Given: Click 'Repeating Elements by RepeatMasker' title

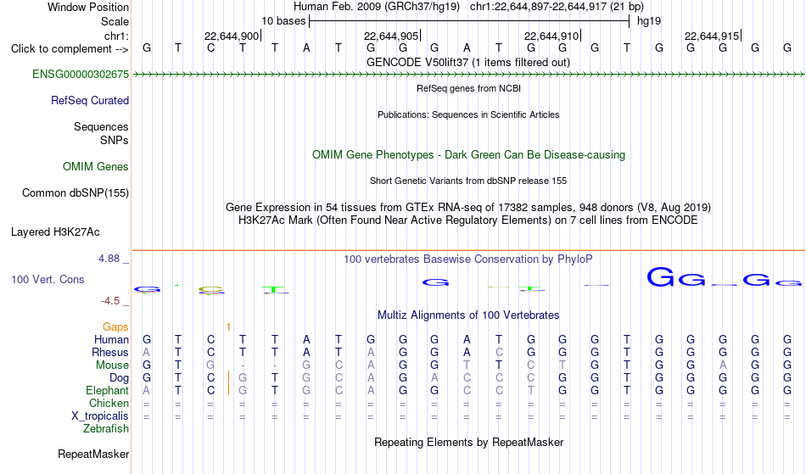Looking at the screenshot, I should coord(468,442).
